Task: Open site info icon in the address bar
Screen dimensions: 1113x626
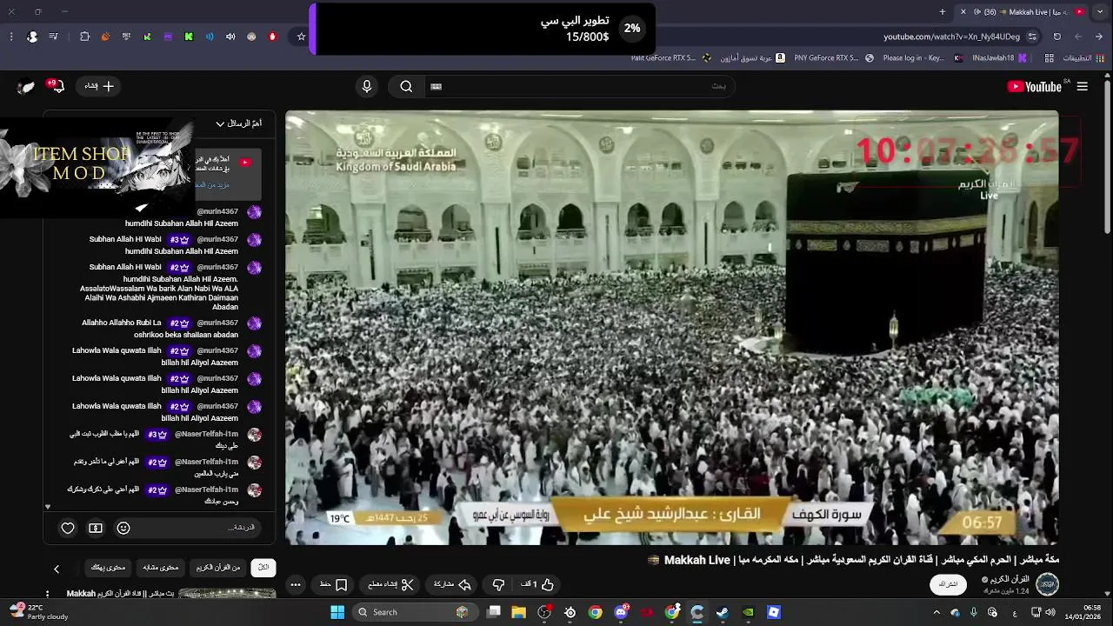Action: coord(1032,37)
